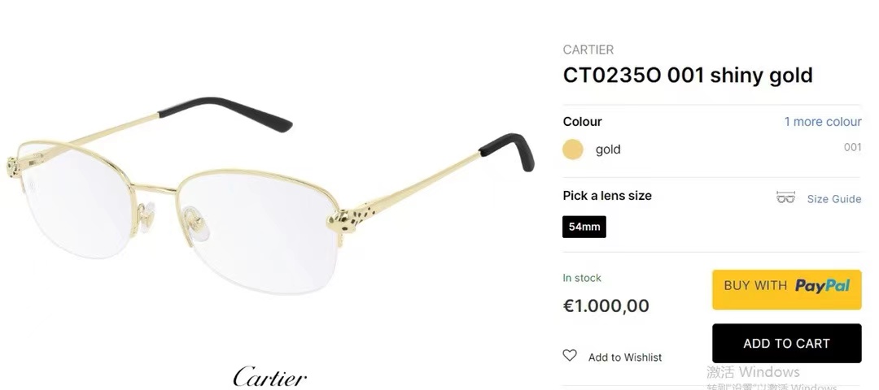879x390 pixels.
Task: Open the Size Guide link
Action: (833, 198)
